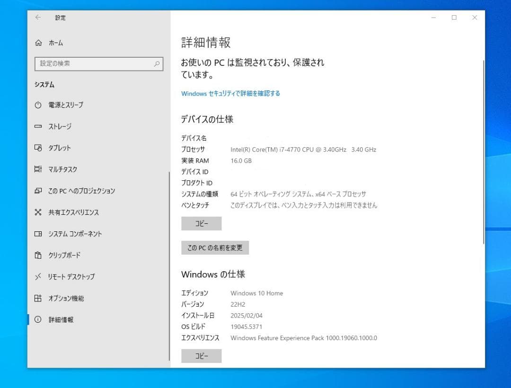Click the 共有エクスペリエンス shared experiences icon
The height and width of the screenshot is (388, 511).
tap(38, 212)
